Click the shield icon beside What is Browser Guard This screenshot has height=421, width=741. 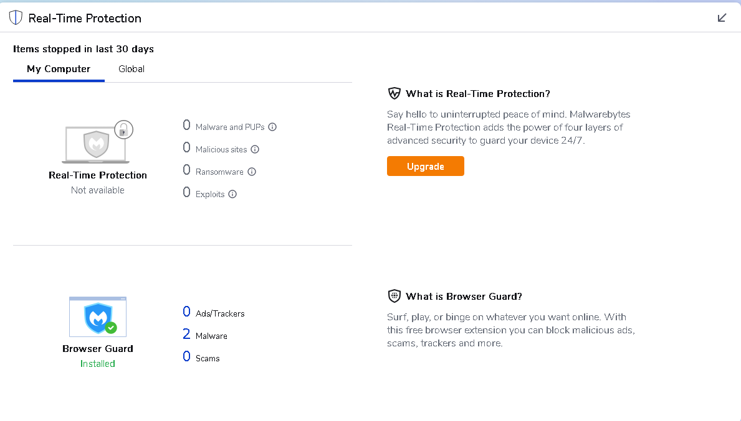tap(394, 296)
